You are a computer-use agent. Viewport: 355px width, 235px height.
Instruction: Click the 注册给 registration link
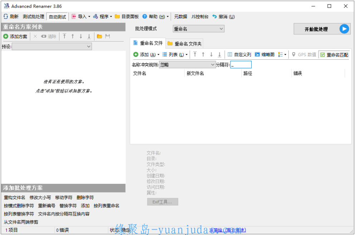tap(228, 230)
